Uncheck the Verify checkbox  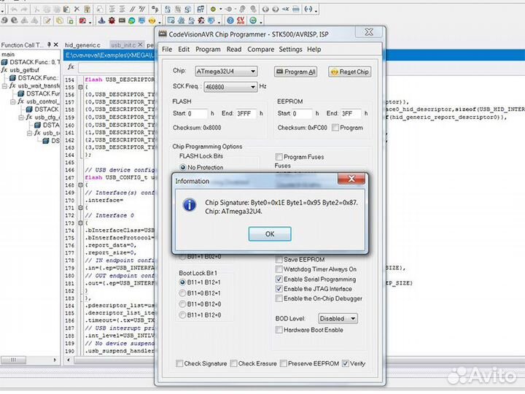click(x=345, y=363)
